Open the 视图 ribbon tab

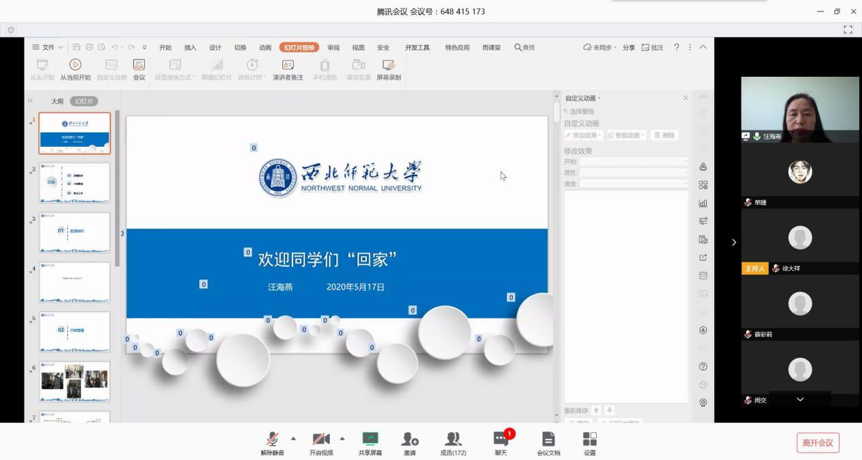(x=359, y=48)
